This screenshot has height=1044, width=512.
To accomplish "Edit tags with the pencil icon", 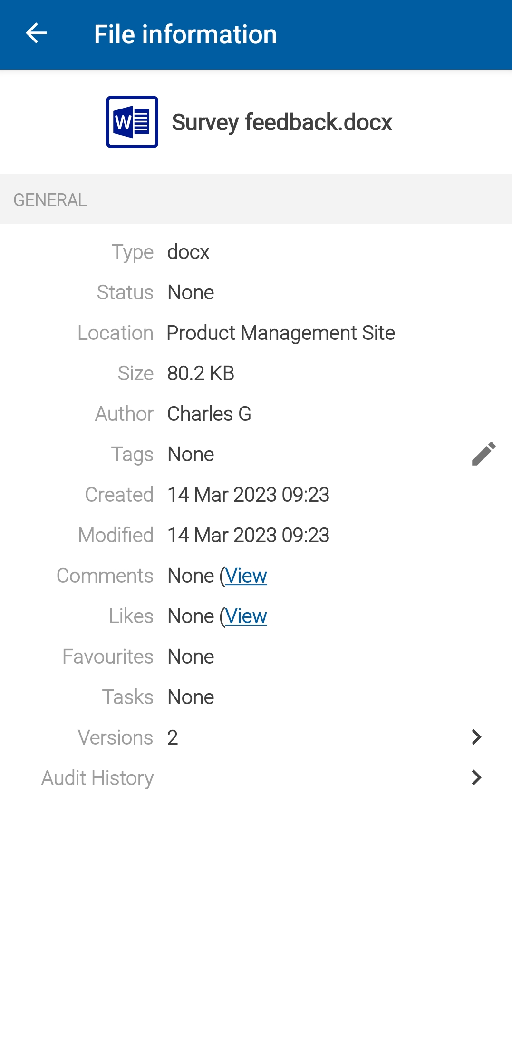I will point(483,454).
